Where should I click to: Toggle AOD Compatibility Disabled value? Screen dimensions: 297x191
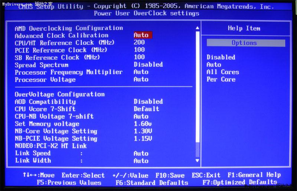(x=148, y=102)
